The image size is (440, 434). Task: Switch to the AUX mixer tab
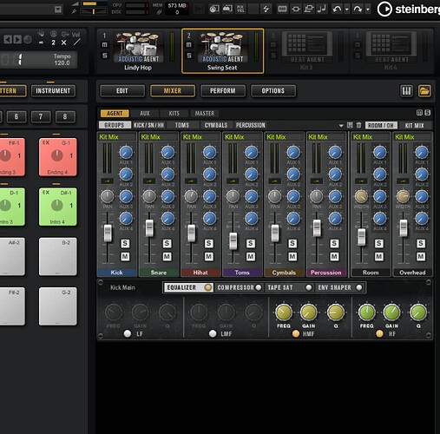coord(145,113)
